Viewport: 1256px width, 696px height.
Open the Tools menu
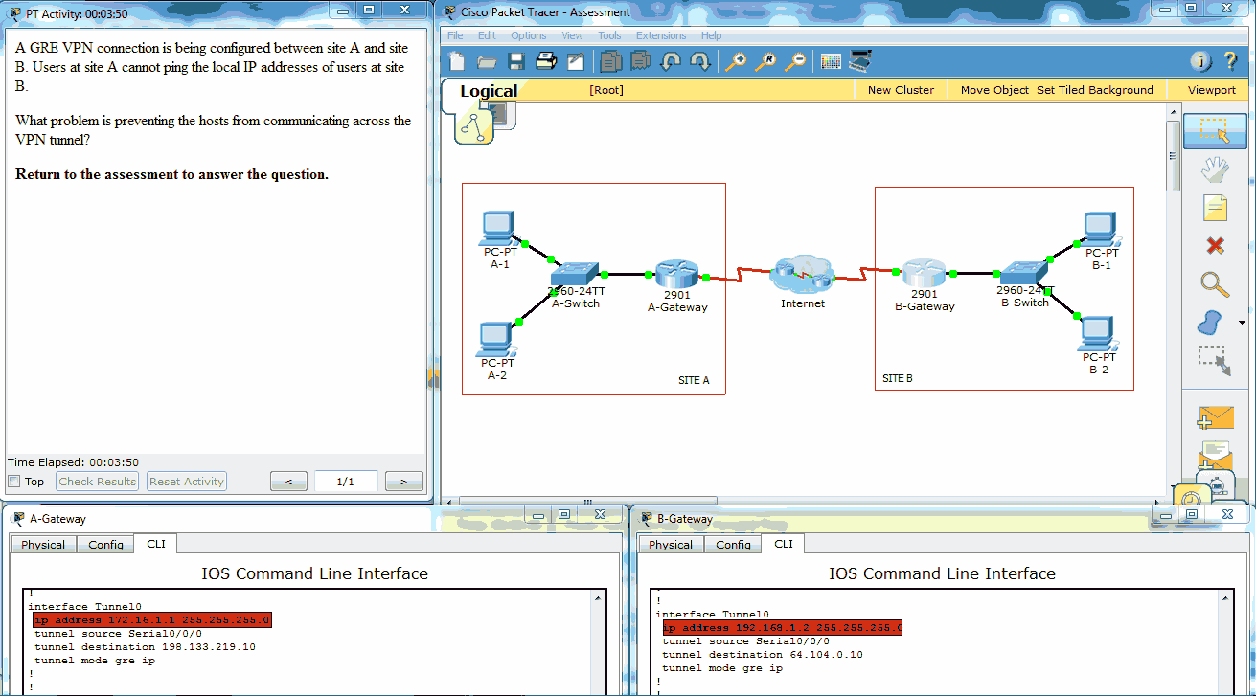[609, 35]
